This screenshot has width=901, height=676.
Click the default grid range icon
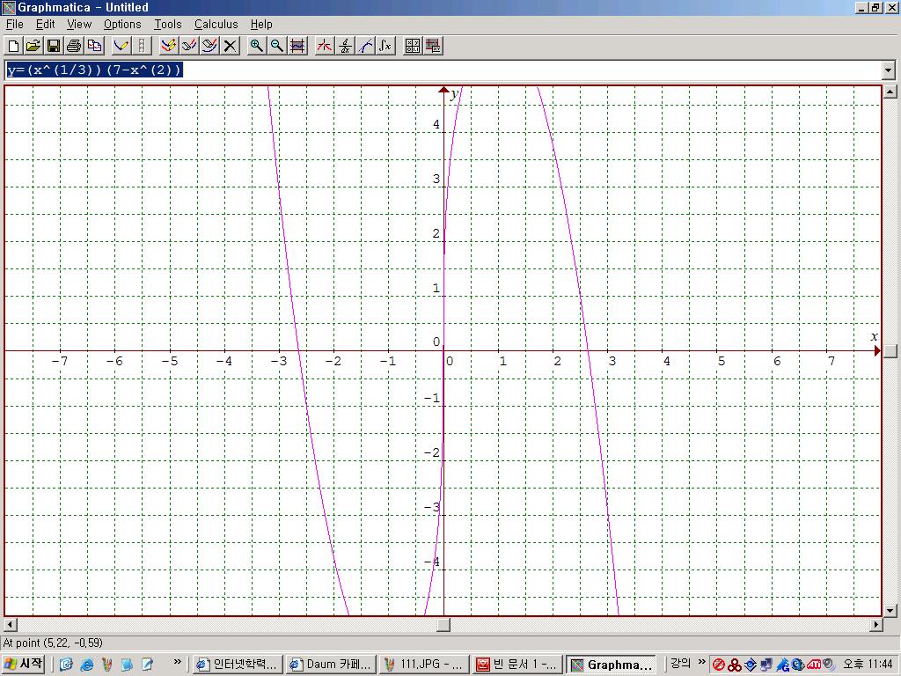pos(297,46)
